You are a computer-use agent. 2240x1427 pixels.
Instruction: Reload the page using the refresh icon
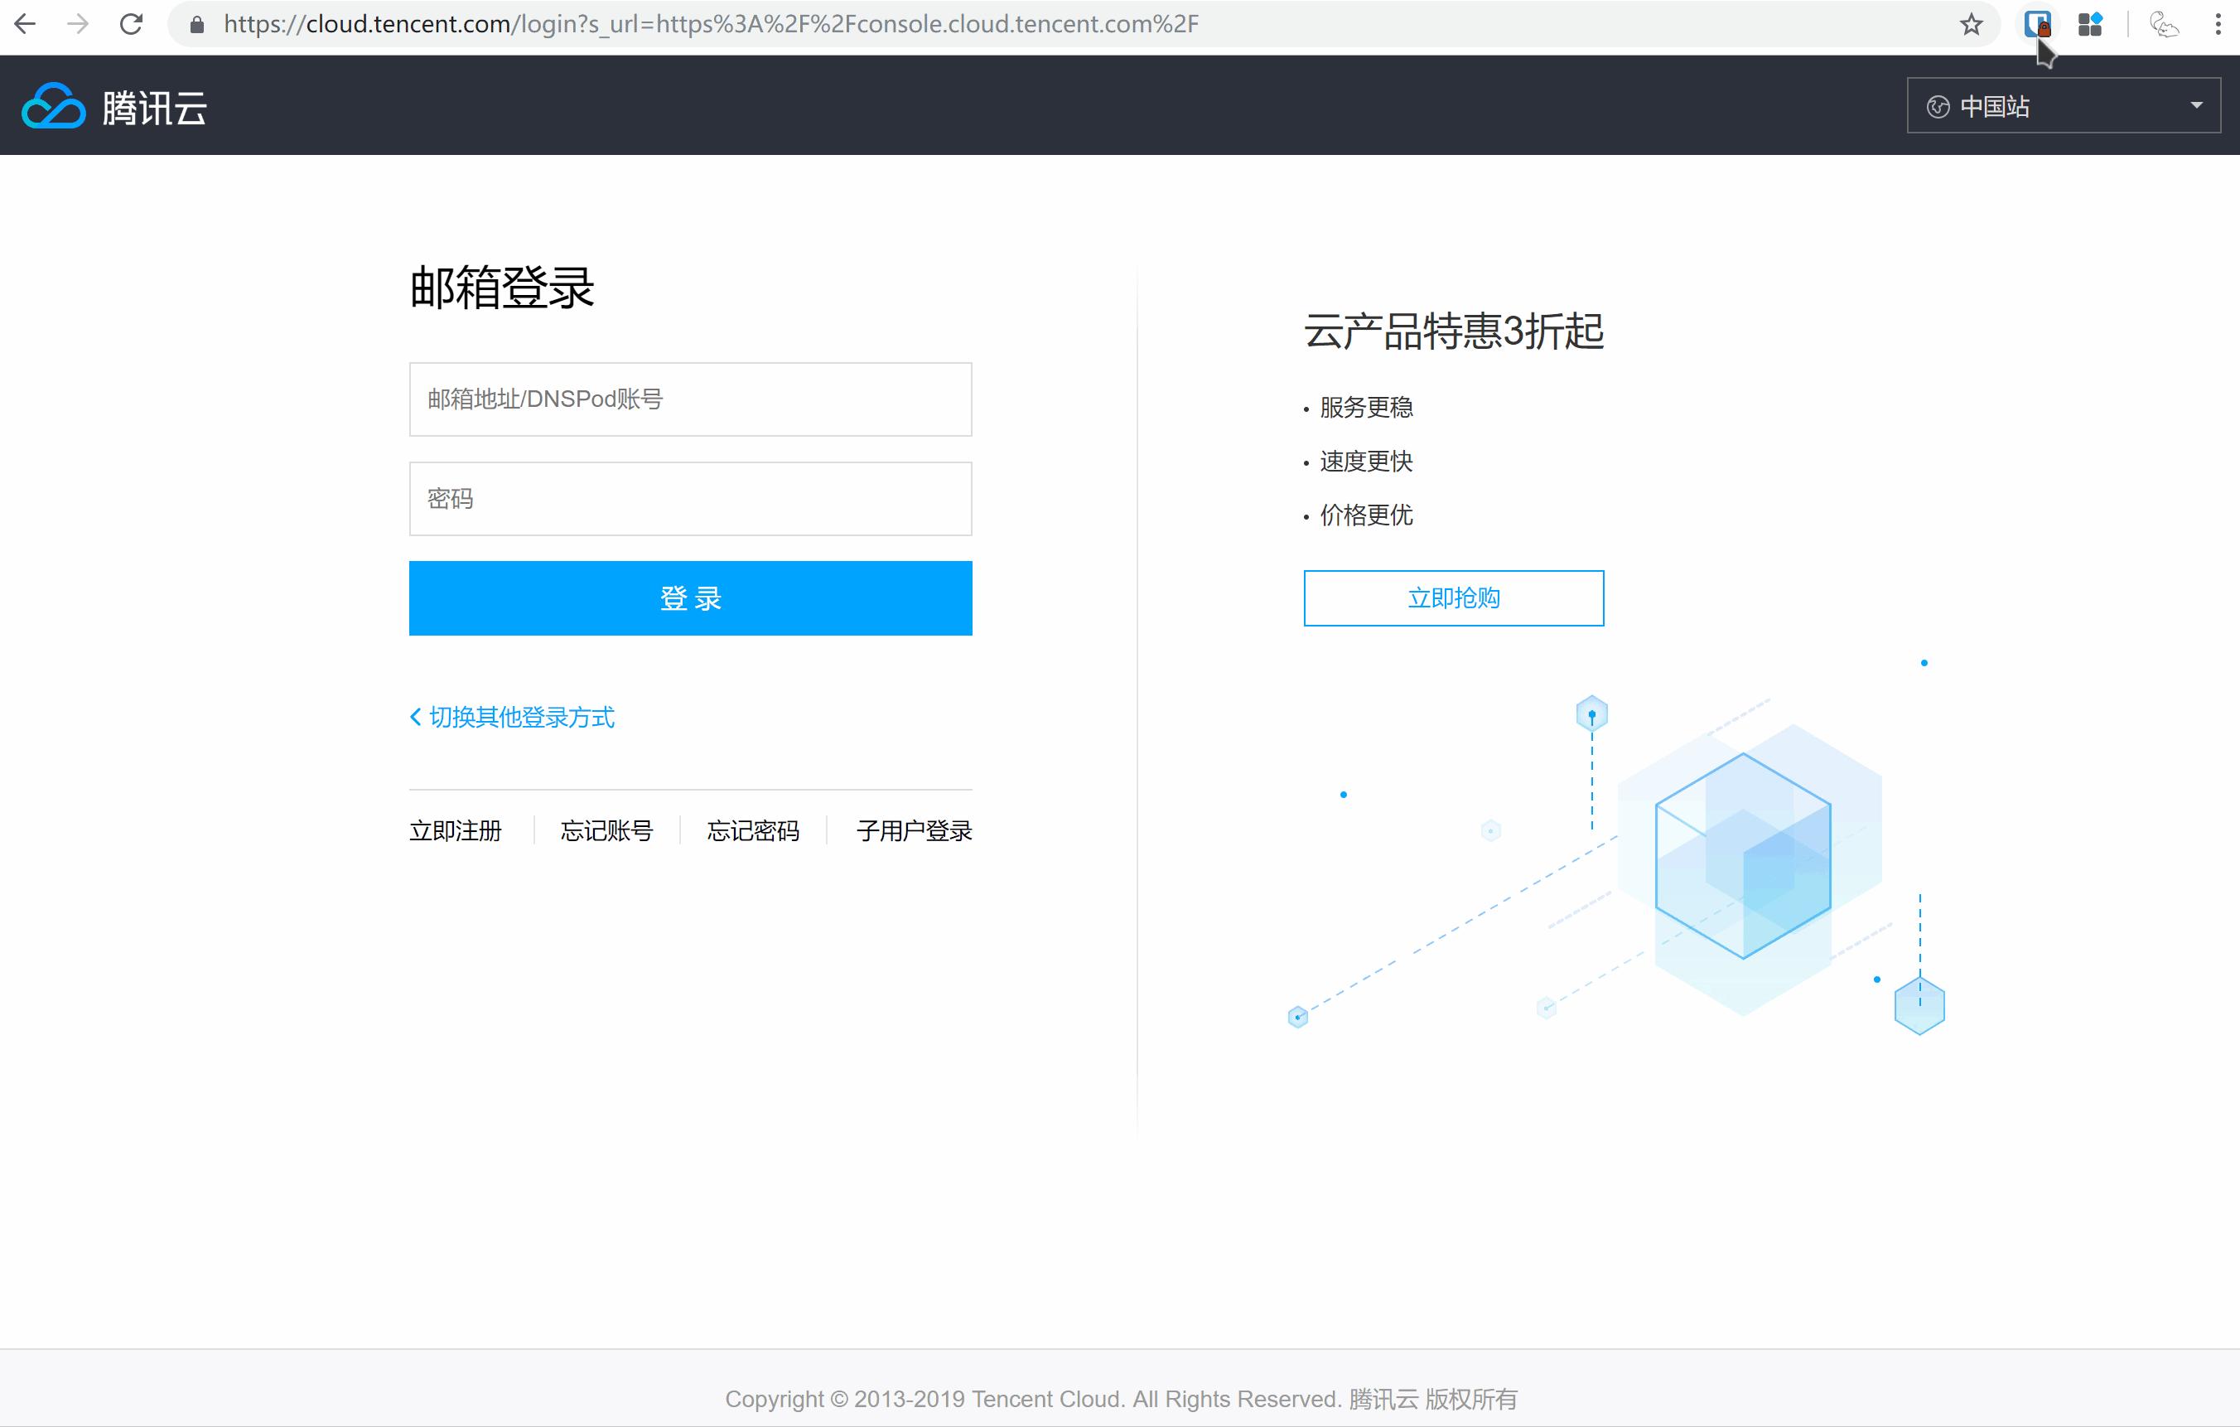[x=131, y=23]
